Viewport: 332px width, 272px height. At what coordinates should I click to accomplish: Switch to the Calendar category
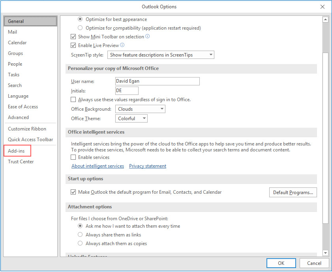click(30, 43)
